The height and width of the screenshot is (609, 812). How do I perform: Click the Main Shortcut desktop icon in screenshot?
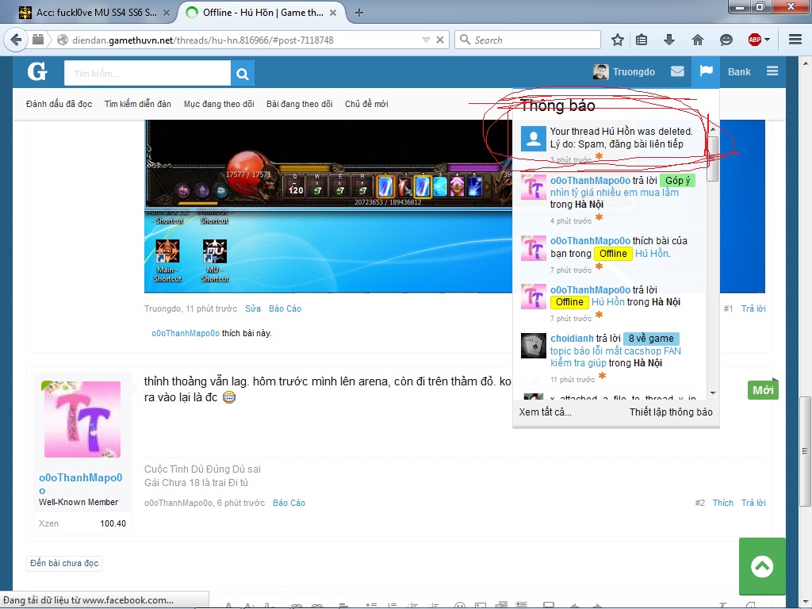coord(167,261)
